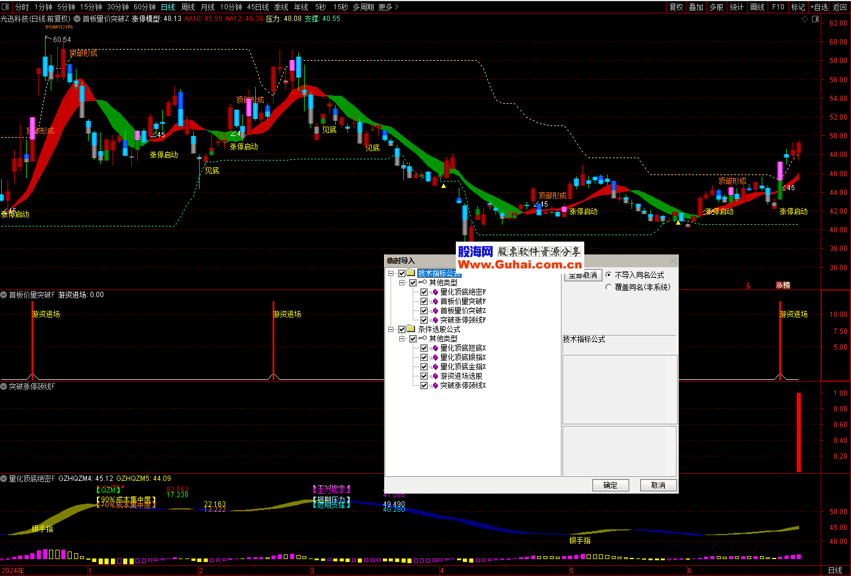
Task: Click the 叠加 overlay button
Action: [696, 7]
